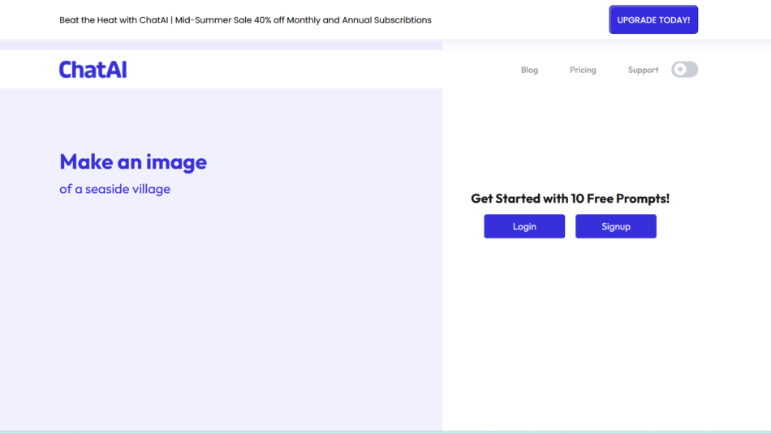This screenshot has width=771, height=433.
Task: Click the white header area beside ChatAI logo
Action: (x=284, y=70)
